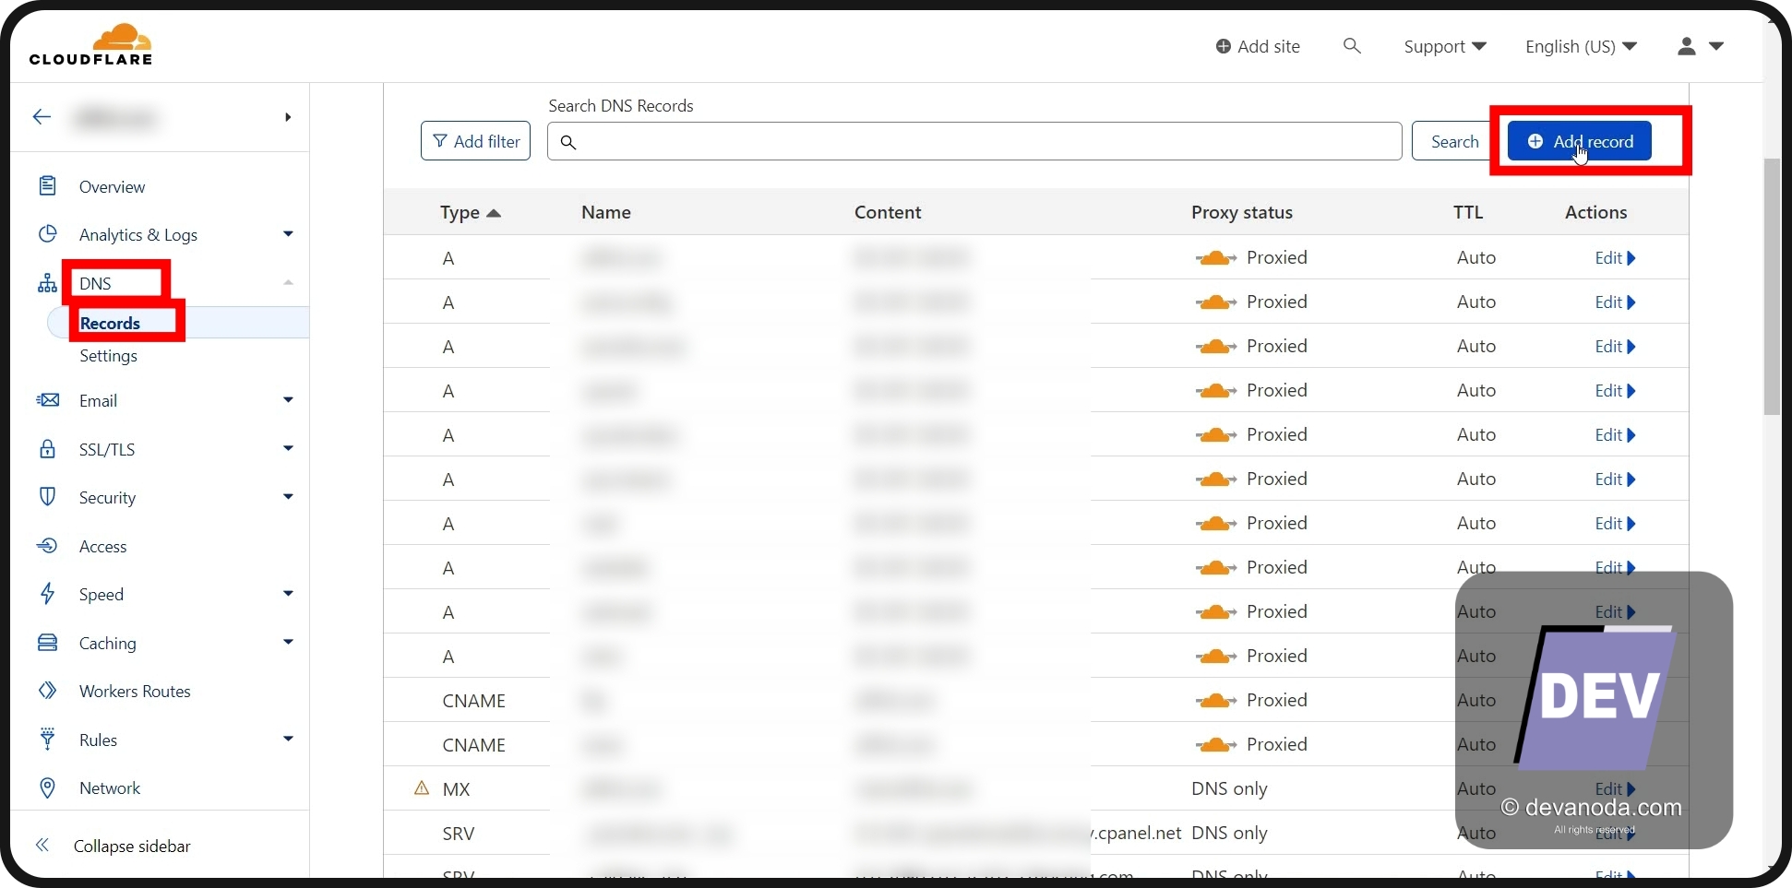This screenshot has height=888, width=1792.
Task: Collapse the DNS section arrow
Action: tap(288, 282)
